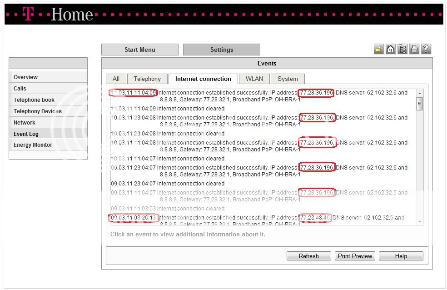Open Energy Monitor in the sidebar

33,145
